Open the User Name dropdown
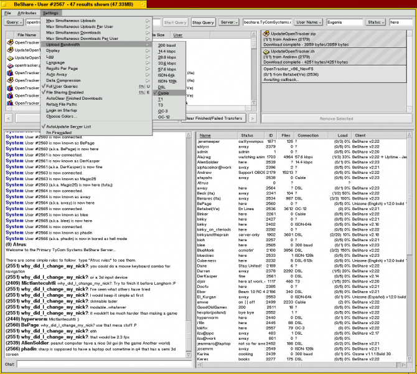The width and height of the screenshot is (417, 374). 309,22
